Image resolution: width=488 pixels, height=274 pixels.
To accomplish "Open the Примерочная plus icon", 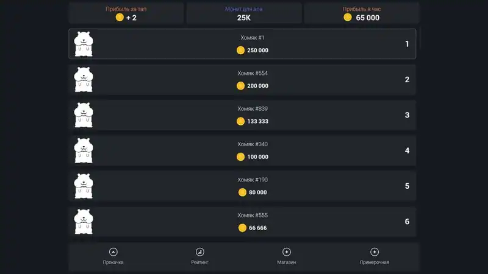I will pos(375,252).
